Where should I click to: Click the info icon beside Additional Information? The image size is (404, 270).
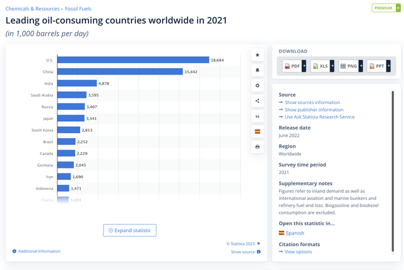pyautogui.click(x=15, y=251)
